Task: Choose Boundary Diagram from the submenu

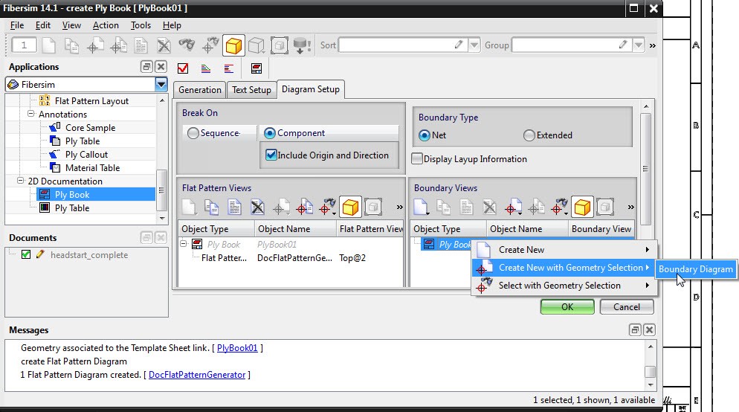Action: tap(696, 269)
